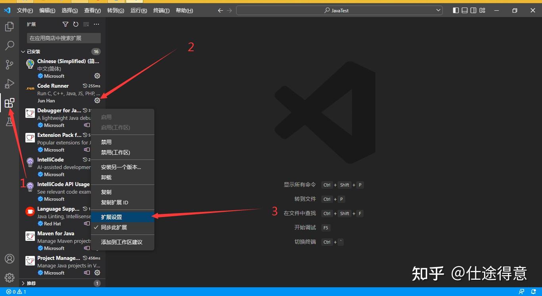The width and height of the screenshot is (542, 296).
Task: Open the 文件(F) menu
Action: 25,11
